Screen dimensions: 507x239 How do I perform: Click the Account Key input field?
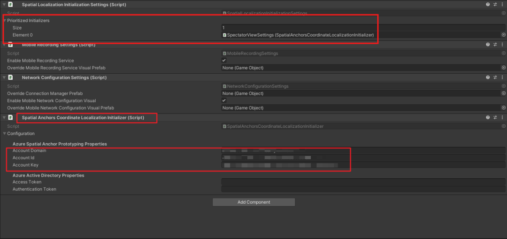point(363,165)
